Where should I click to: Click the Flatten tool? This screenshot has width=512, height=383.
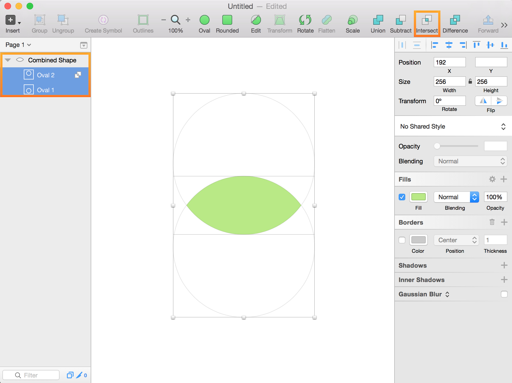pyautogui.click(x=327, y=20)
